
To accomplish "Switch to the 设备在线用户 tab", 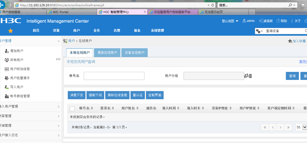I will 135,53.
